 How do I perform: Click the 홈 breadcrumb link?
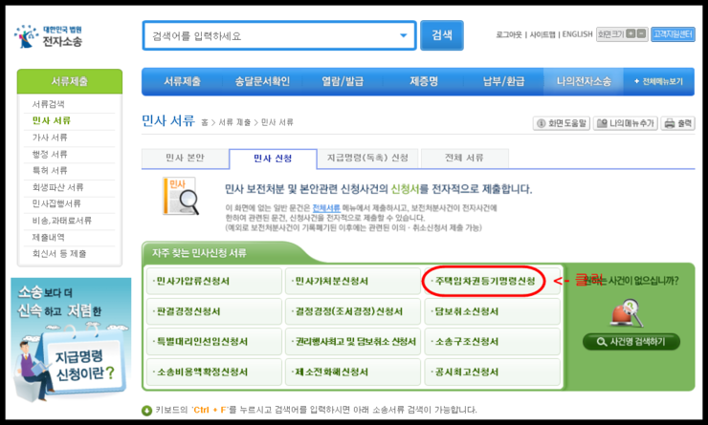pyautogui.click(x=205, y=122)
